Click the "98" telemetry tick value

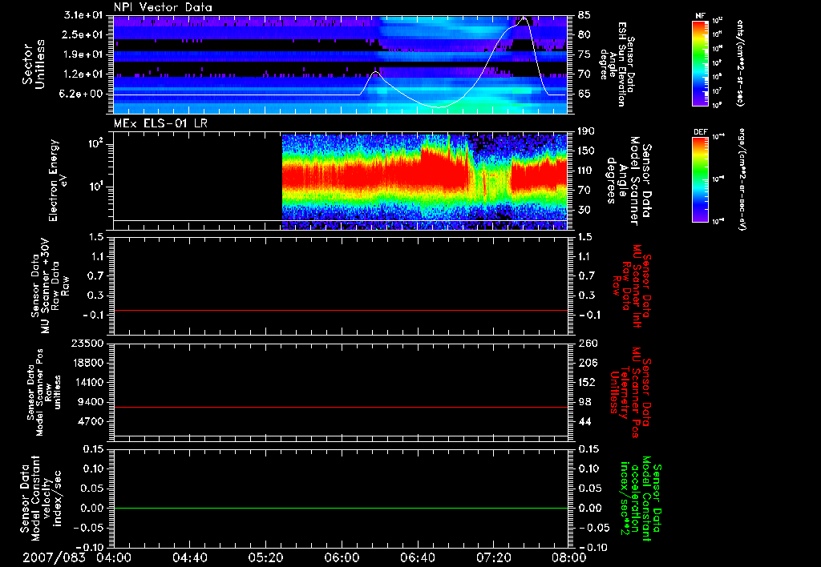(x=584, y=402)
